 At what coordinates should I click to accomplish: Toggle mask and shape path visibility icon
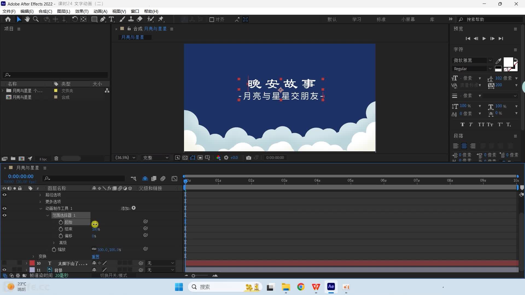(193, 158)
